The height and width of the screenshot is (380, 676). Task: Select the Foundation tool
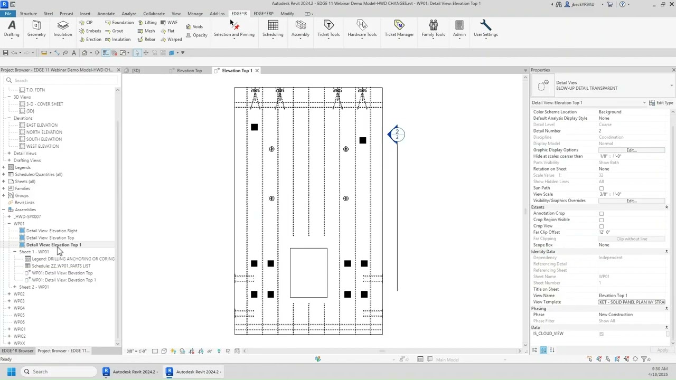tap(119, 23)
